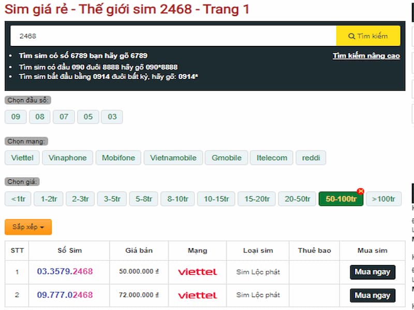
Task: Select number prefix 07
Action: pos(64,117)
